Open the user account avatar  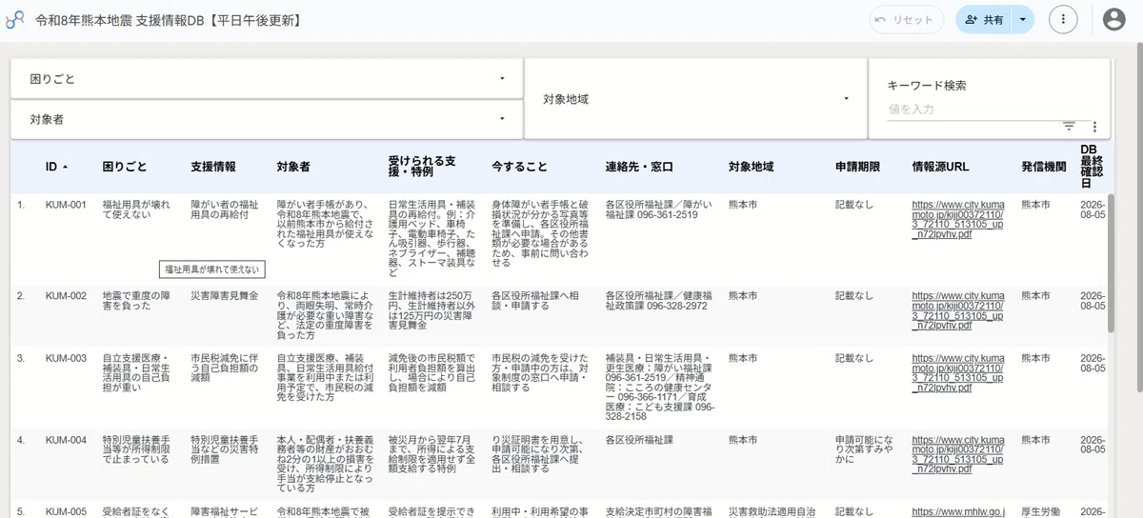point(1113,19)
